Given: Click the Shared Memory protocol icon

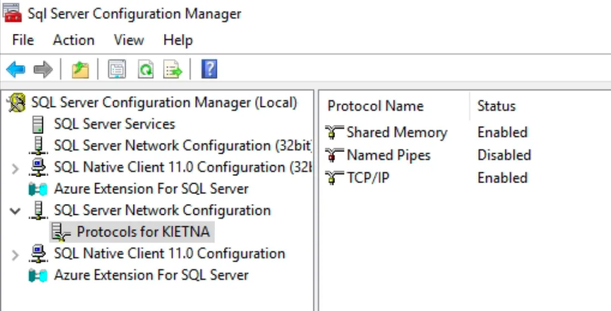Looking at the screenshot, I should click(x=334, y=133).
